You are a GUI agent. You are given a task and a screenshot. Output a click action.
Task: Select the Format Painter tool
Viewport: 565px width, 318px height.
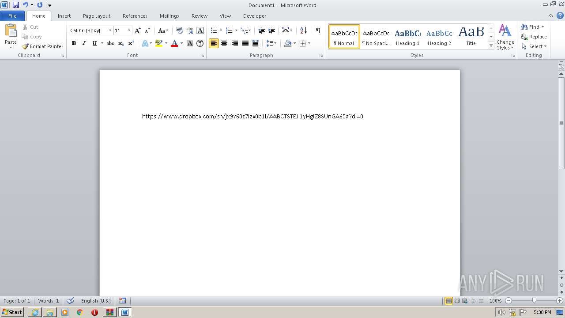pos(42,46)
